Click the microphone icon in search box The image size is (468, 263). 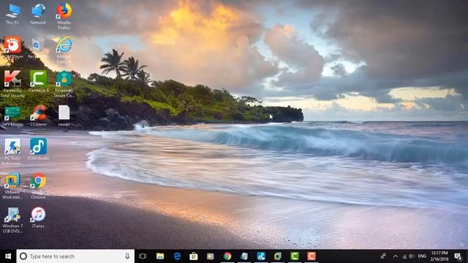[x=127, y=256]
